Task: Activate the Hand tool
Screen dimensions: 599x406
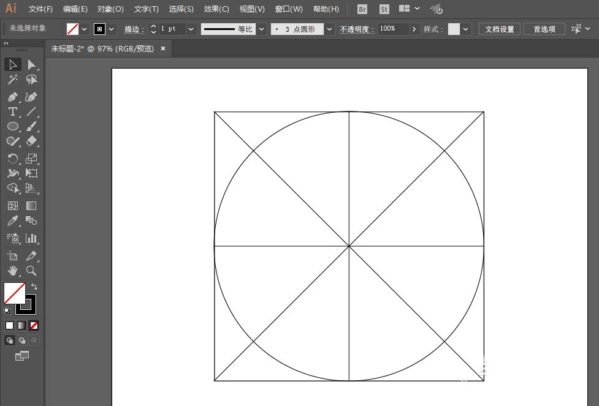Action: point(13,271)
